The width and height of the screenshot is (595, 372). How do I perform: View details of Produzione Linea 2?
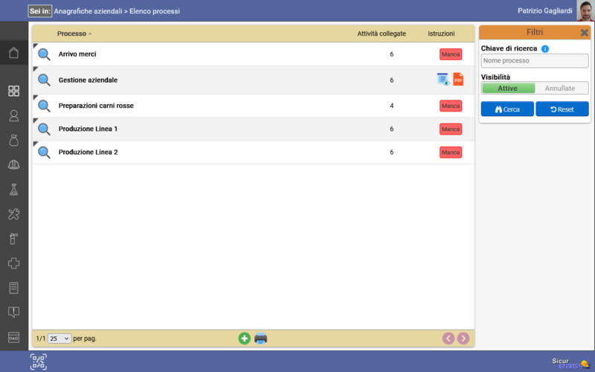click(x=44, y=153)
